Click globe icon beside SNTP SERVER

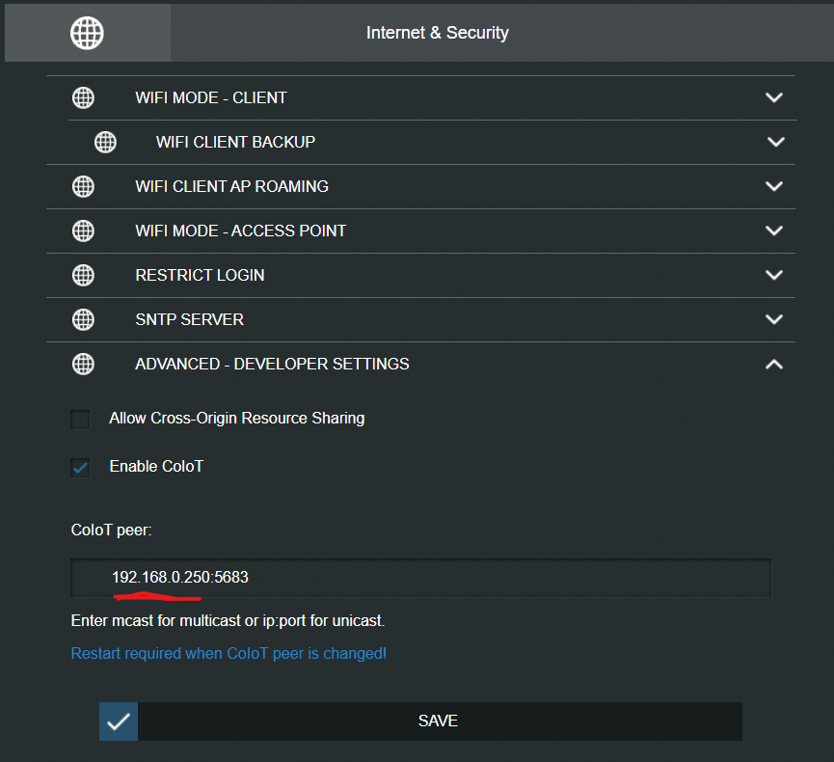(x=84, y=319)
